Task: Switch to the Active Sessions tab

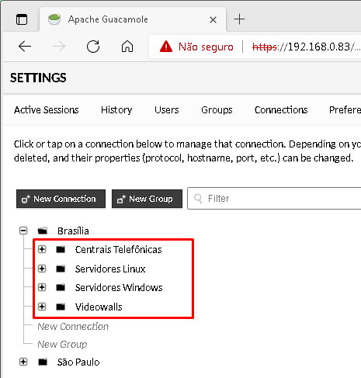Action: coord(47,110)
